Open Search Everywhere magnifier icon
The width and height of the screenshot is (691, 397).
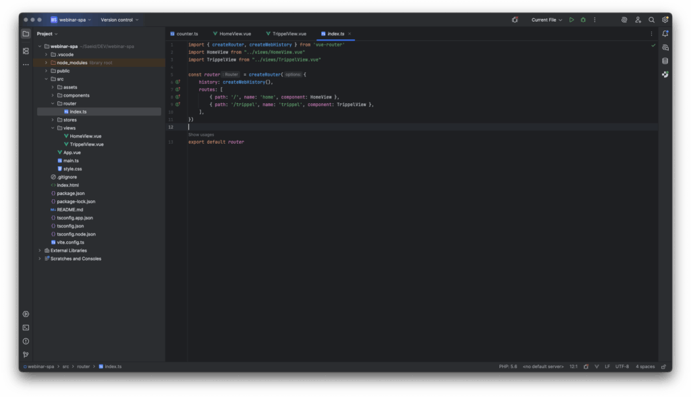[651, 20]
